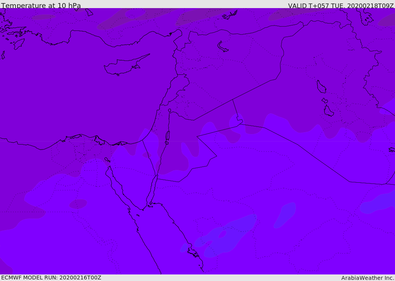Screen dimensions: 395x281
Task: Click the 'ArabiaWeather Inc.' credit text
Action: click(x=368, y=278)
